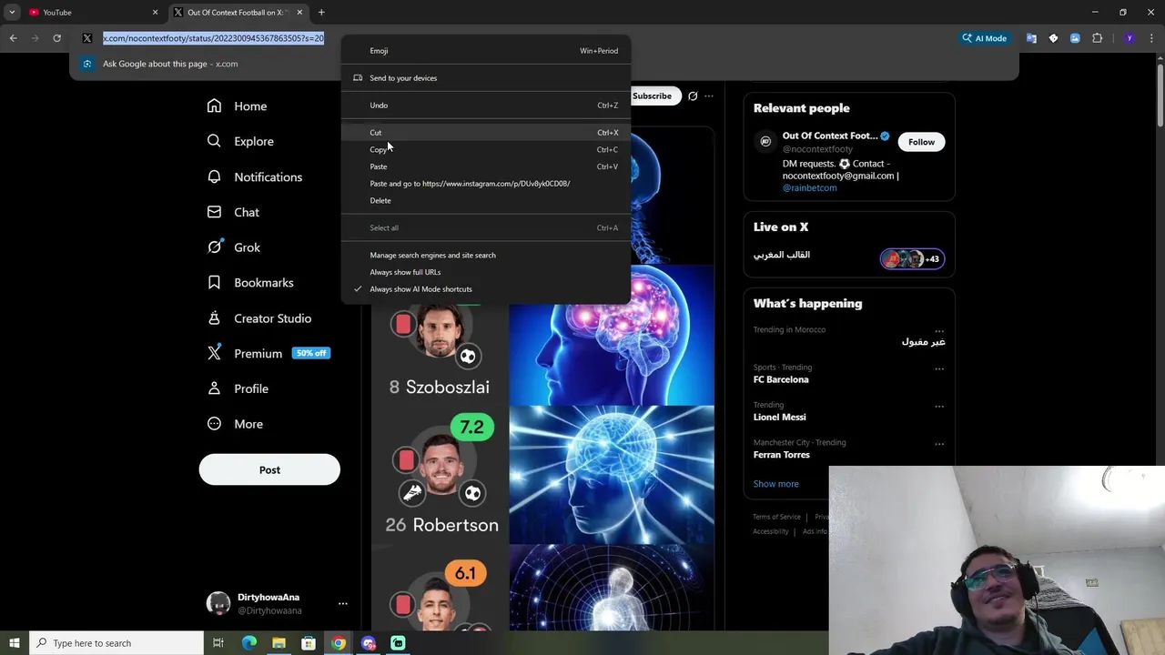The image size is (1165, 655).
Task: Open Chrome three-dot menu
Action: (x=1151, y=38)
